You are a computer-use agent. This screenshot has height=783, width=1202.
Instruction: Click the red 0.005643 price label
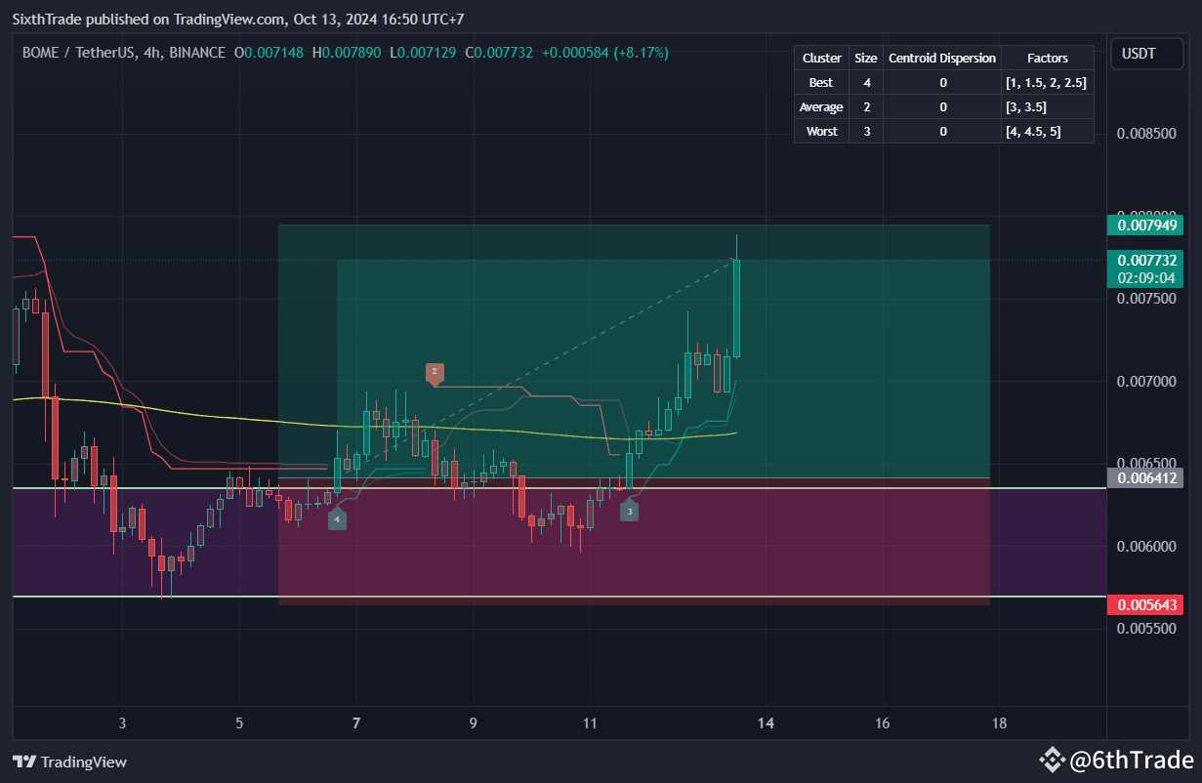[1146, 604]
